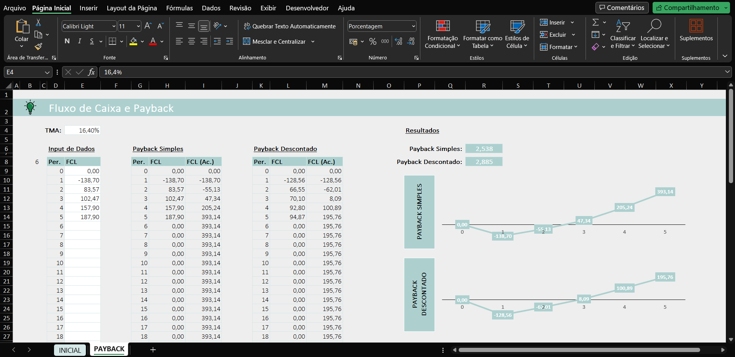Apply bold formatting with the Negrito icon
Screen dimensions: 735x357
(x=67, y=41)
